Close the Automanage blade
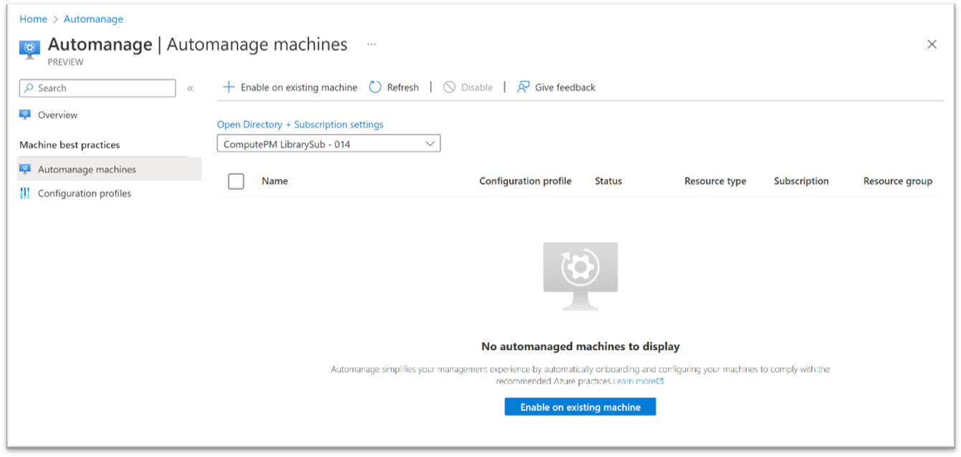The width and height of the screenshot is (961, 457). [x=932, y=44]
